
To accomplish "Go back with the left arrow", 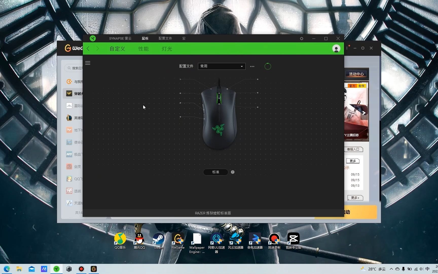I will [x=88, y=48].
